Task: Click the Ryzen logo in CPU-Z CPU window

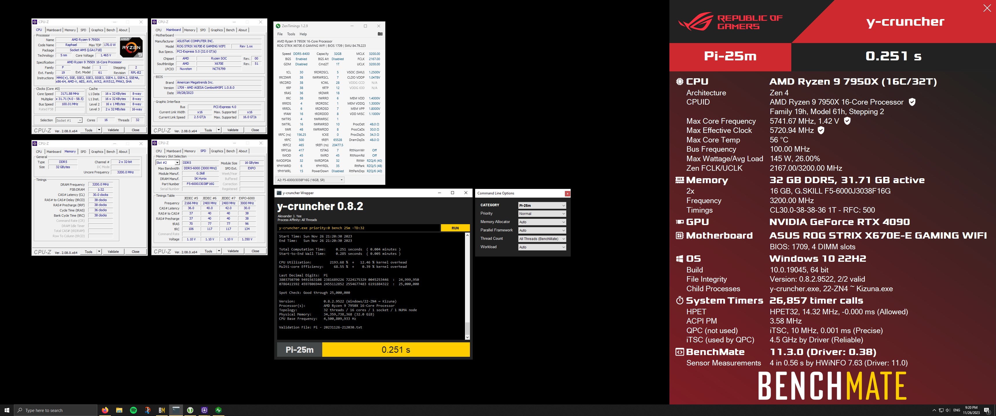Action: [131, 47]
